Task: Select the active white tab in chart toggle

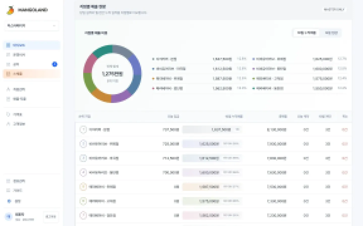Action: [306, 33]
